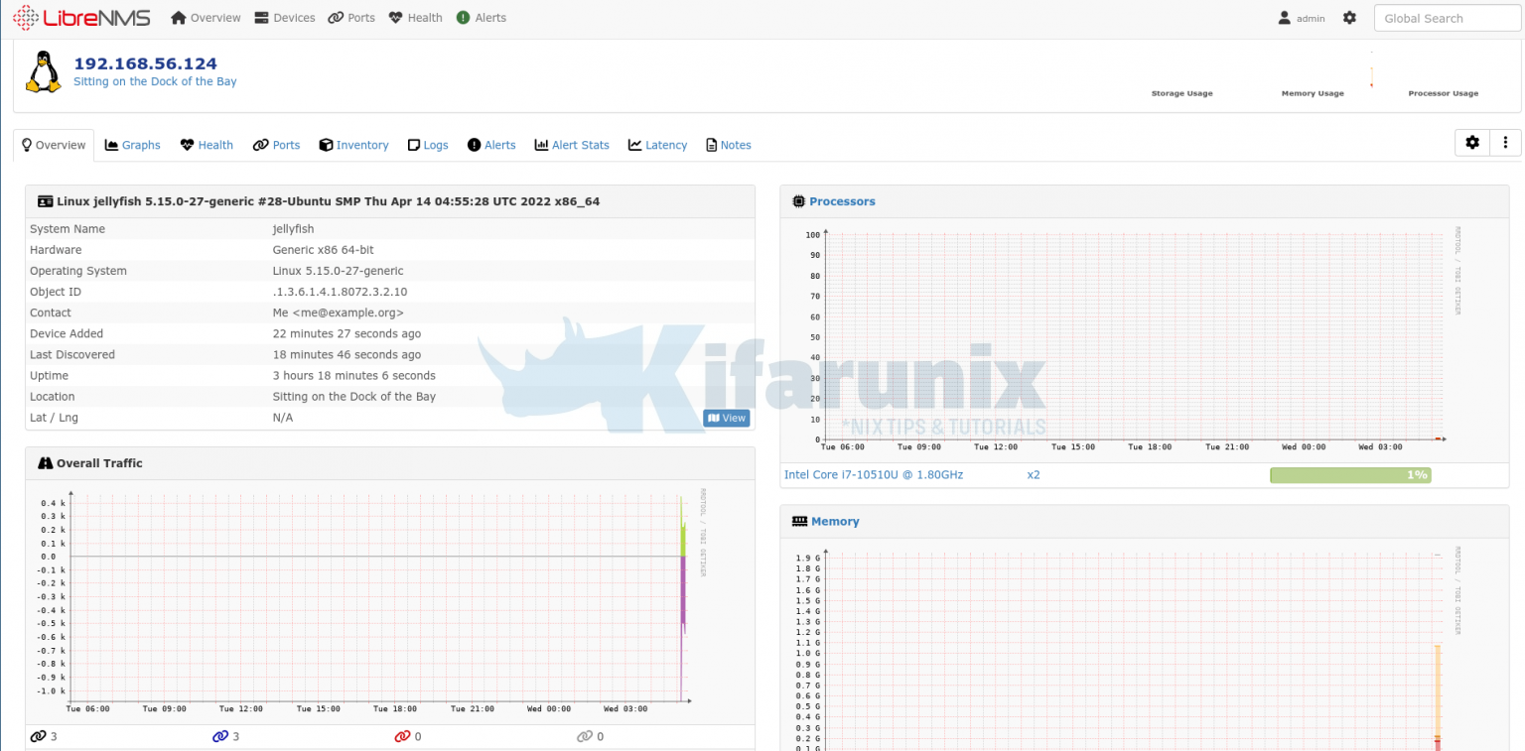Screen dimensions: 1525x751
Task: Click the Overall Traffic panel icon
Action: [45, 462]
